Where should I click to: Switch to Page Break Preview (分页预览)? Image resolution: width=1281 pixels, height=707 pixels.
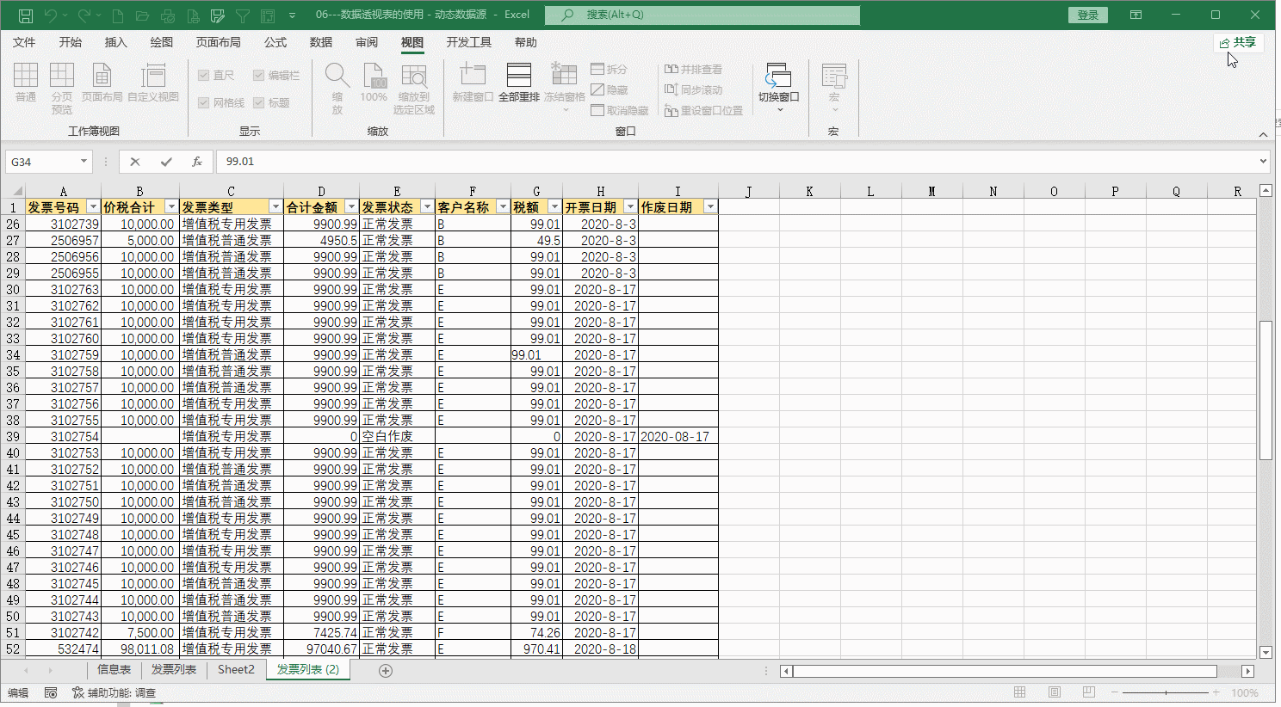tap(62, 89)
